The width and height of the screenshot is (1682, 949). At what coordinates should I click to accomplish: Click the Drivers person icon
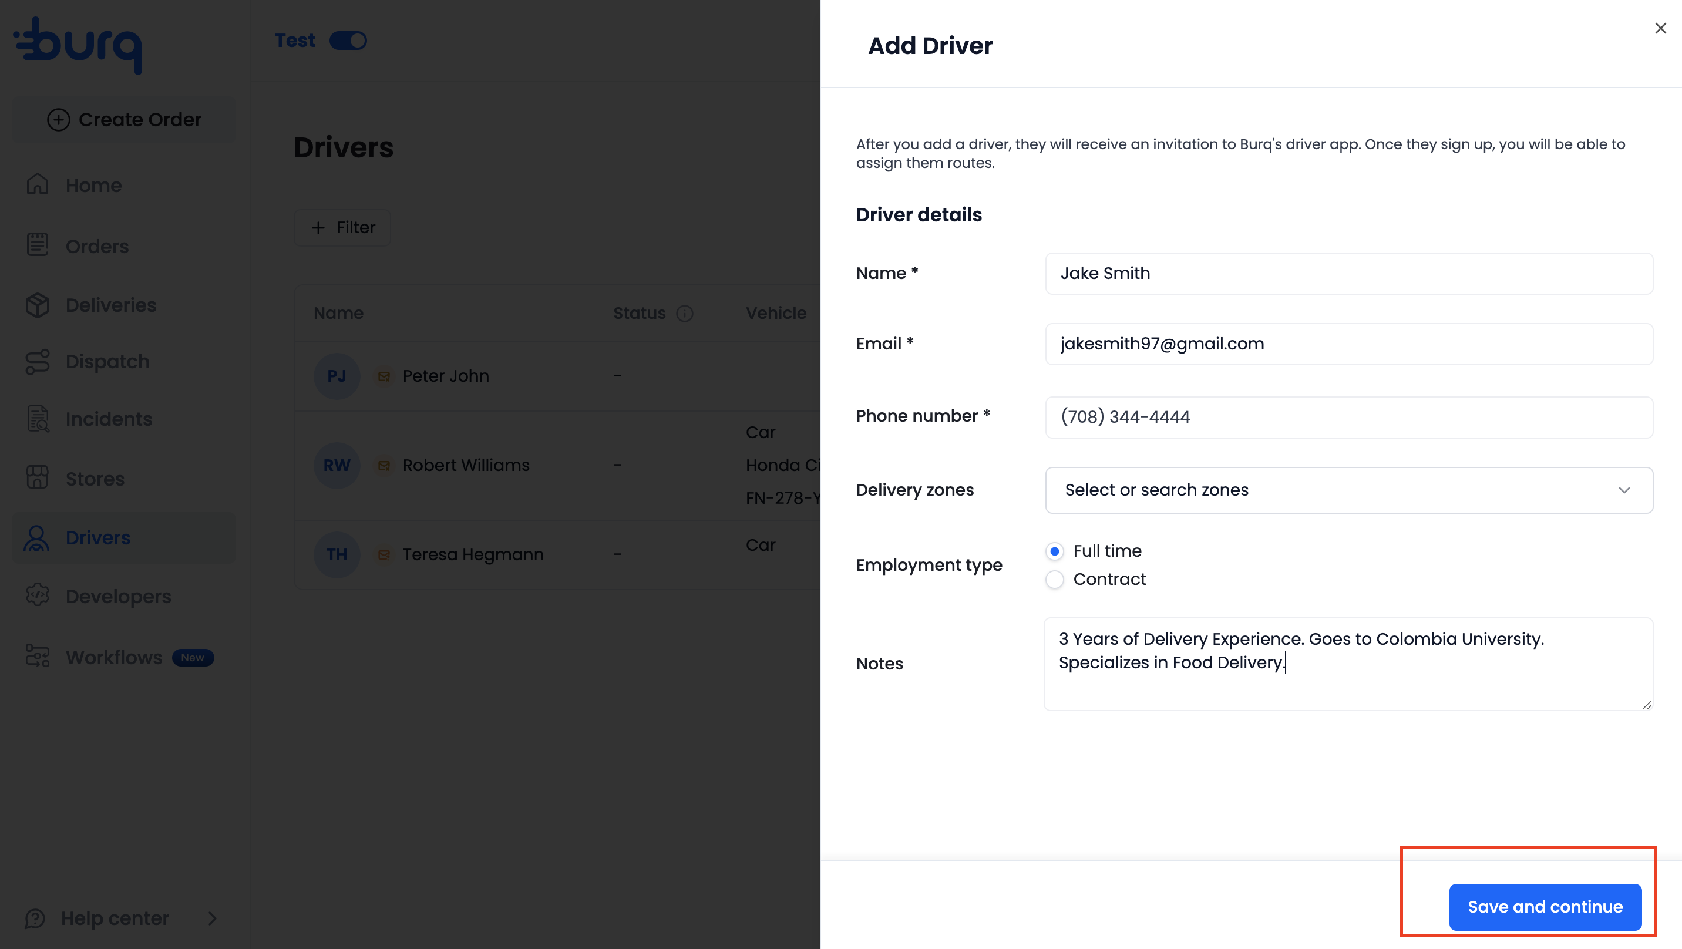[x=36, y=537]
